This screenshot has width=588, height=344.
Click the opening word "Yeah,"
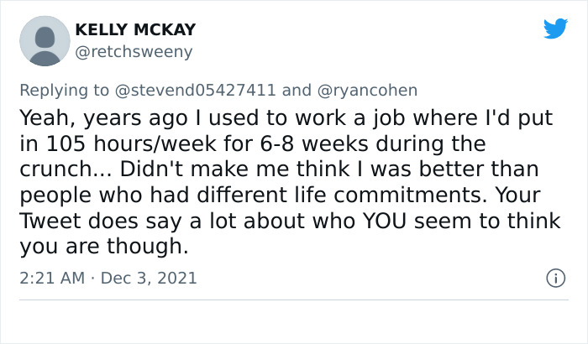click(x=45, y=117)
